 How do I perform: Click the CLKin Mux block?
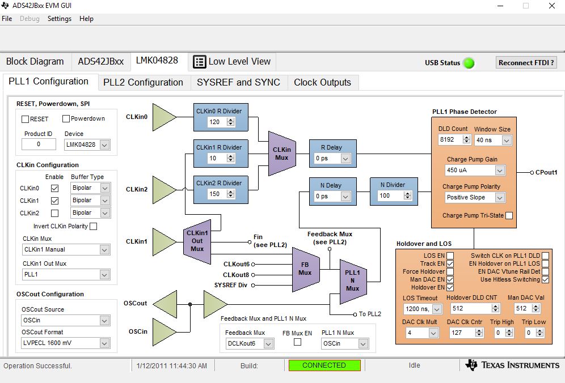[282, 154]
